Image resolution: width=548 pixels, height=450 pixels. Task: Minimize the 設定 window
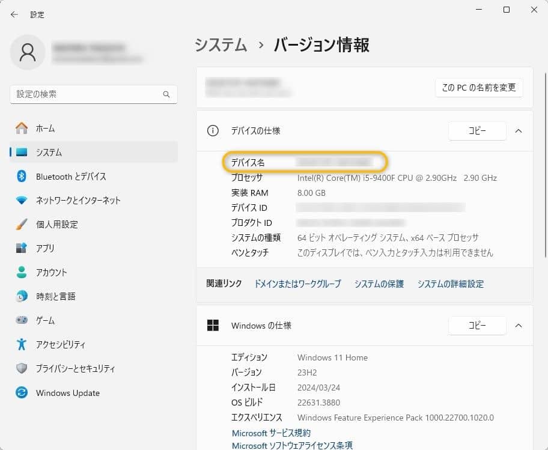coord(479,10)
